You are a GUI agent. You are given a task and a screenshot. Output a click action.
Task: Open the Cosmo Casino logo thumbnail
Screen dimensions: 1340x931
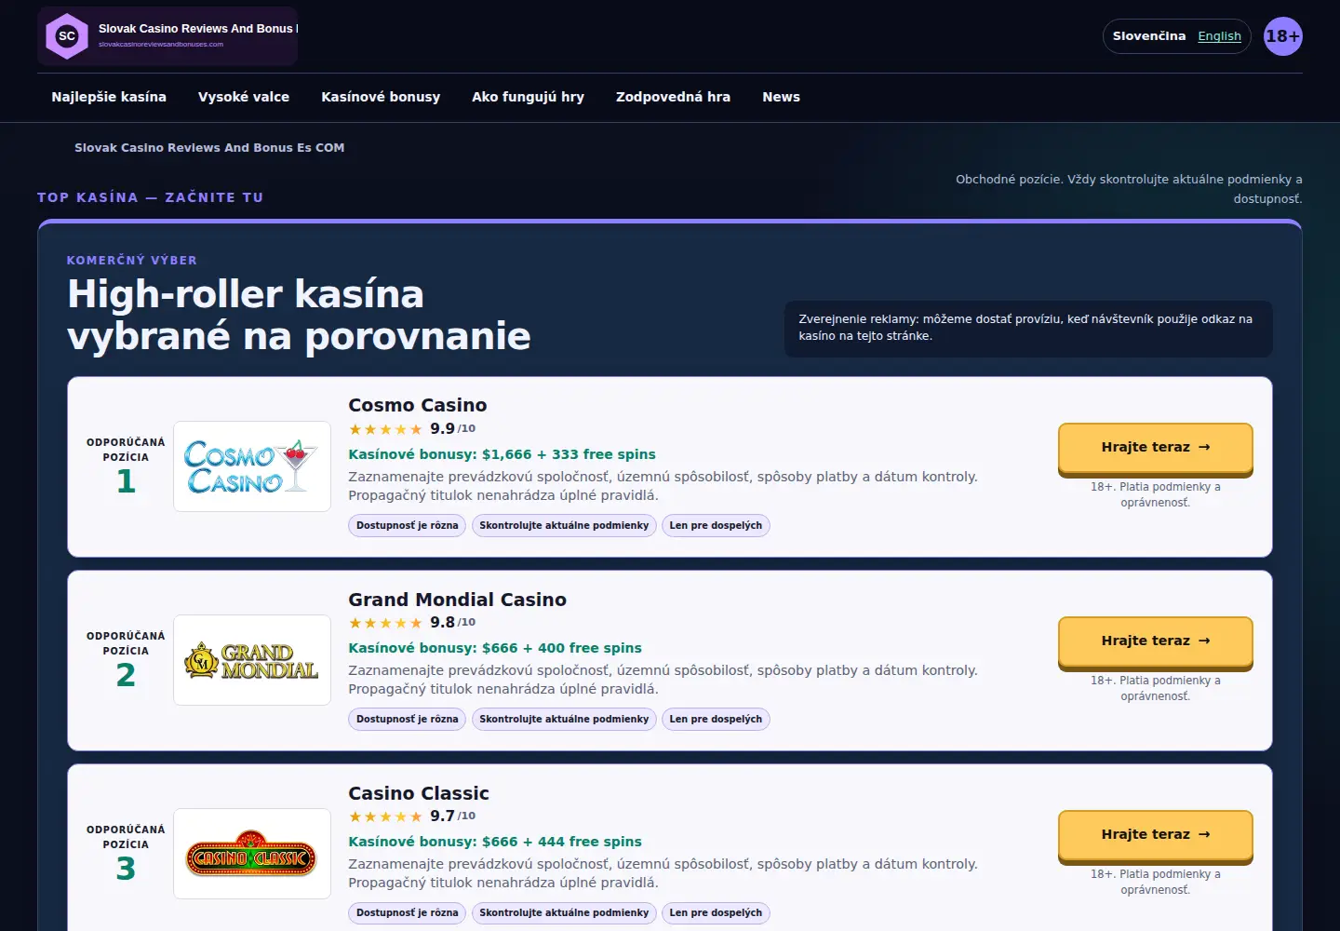pos(252,466)
